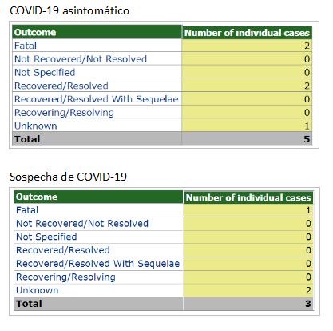Click Unknown outcome in the first table
The image size is (333, 331).
pyautogui.click(x=36, y=126)
